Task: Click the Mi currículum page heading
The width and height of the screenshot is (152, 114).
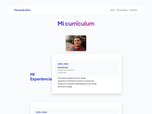Action: click(x=76, y=24)
